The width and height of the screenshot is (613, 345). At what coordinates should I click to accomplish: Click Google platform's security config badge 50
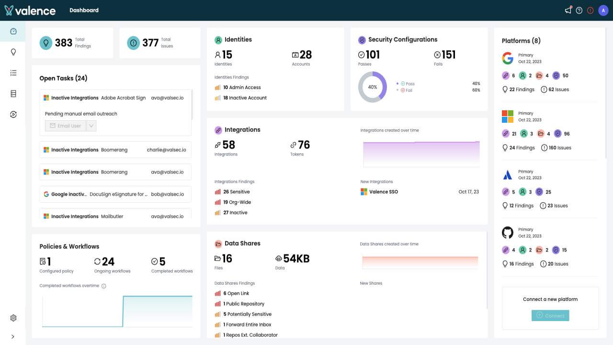tap(560, 76)
